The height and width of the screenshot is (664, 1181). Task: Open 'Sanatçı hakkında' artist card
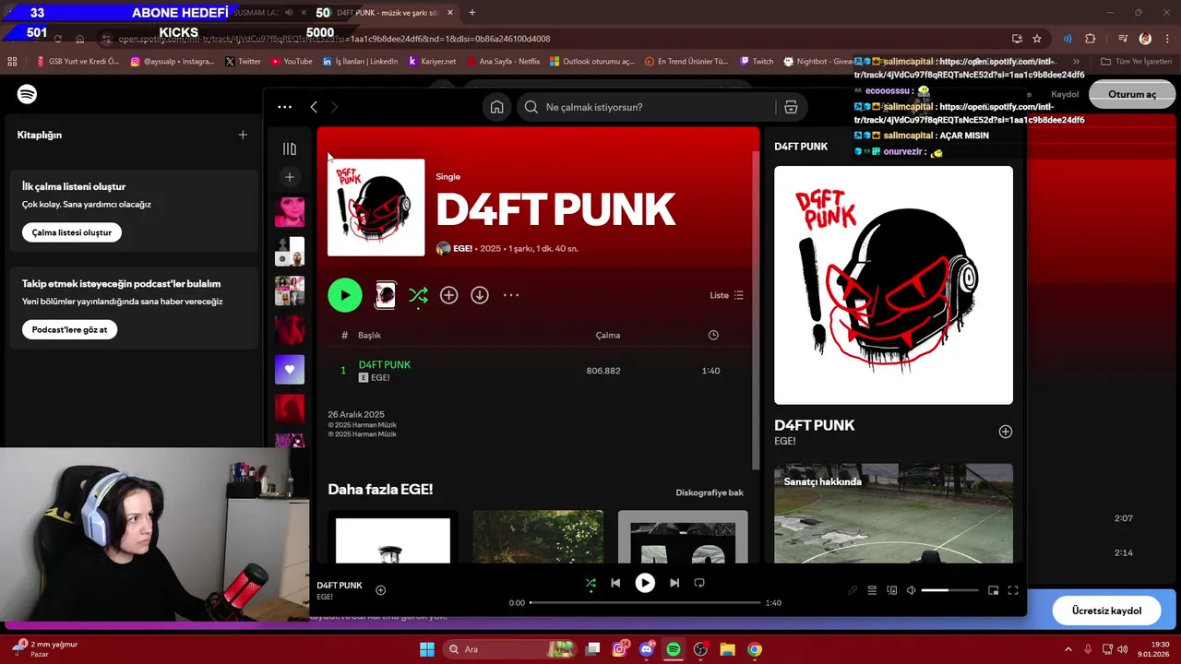(893, 513)
